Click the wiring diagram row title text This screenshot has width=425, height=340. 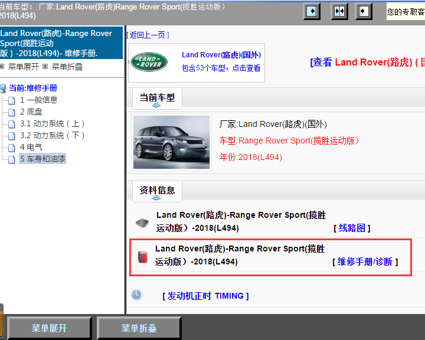[241, 221]
